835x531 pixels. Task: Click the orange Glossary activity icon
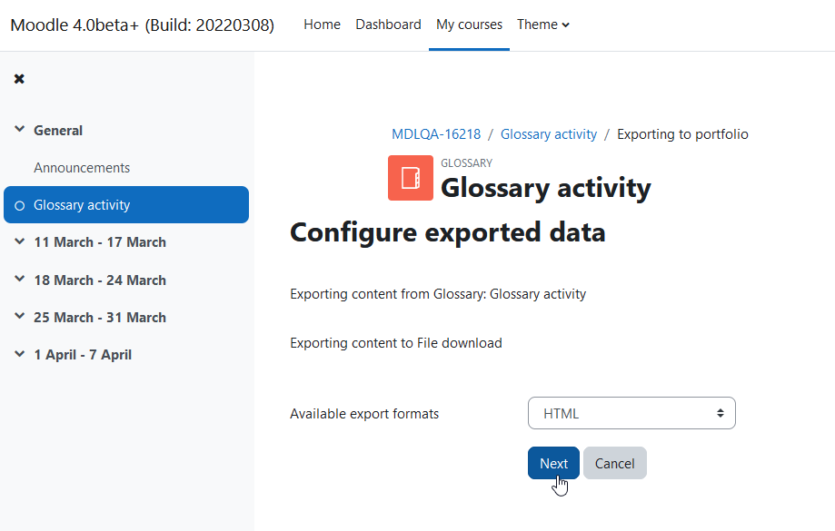click(x=410, y=178)
